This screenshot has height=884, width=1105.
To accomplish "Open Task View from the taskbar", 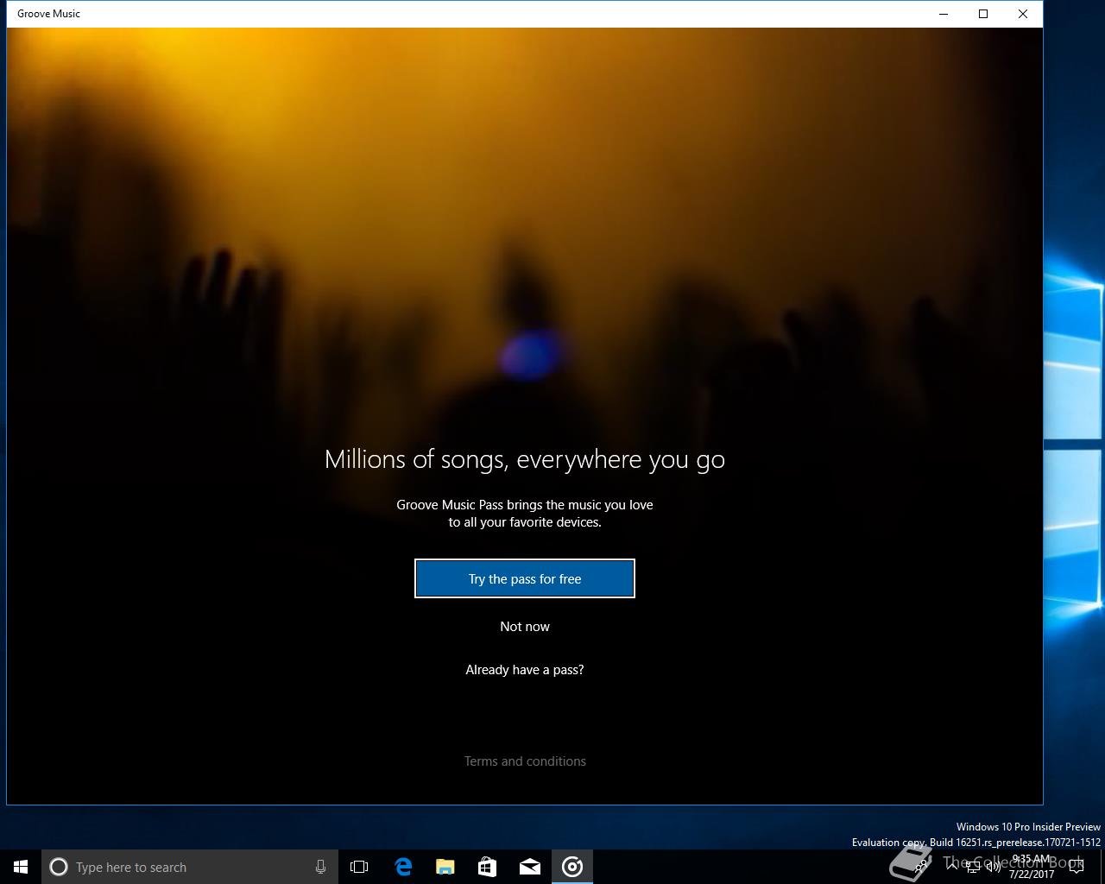I will (359, 867).
